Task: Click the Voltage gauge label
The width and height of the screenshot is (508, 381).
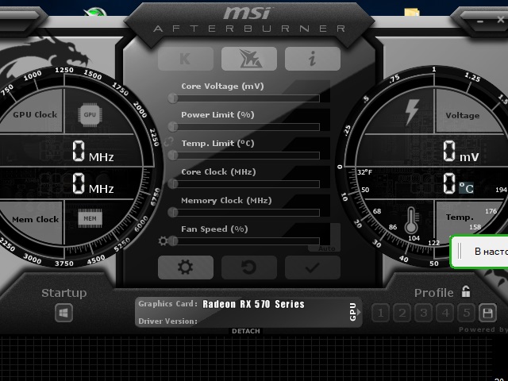Action: (462, 115)
